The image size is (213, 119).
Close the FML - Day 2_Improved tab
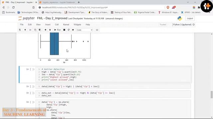tap(36, 2)
